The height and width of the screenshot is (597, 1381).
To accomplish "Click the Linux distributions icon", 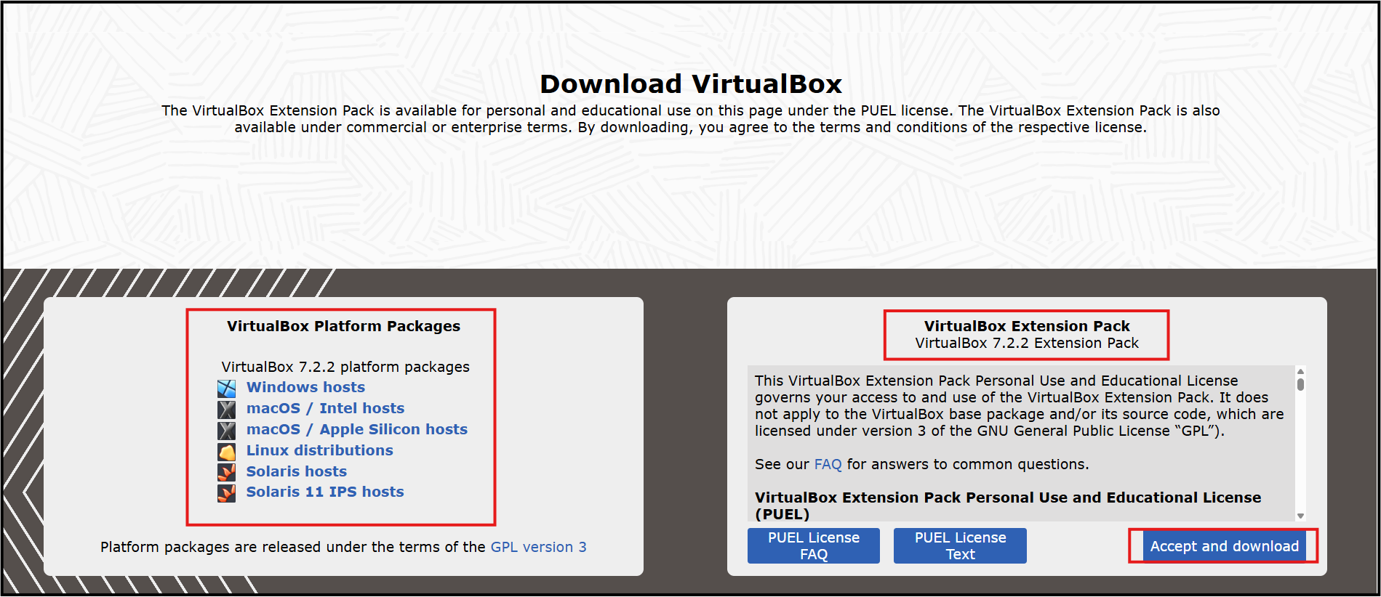I will 226,452.
